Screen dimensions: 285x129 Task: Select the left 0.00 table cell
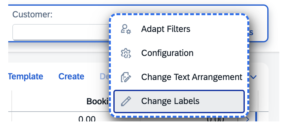tap(87, 119)
